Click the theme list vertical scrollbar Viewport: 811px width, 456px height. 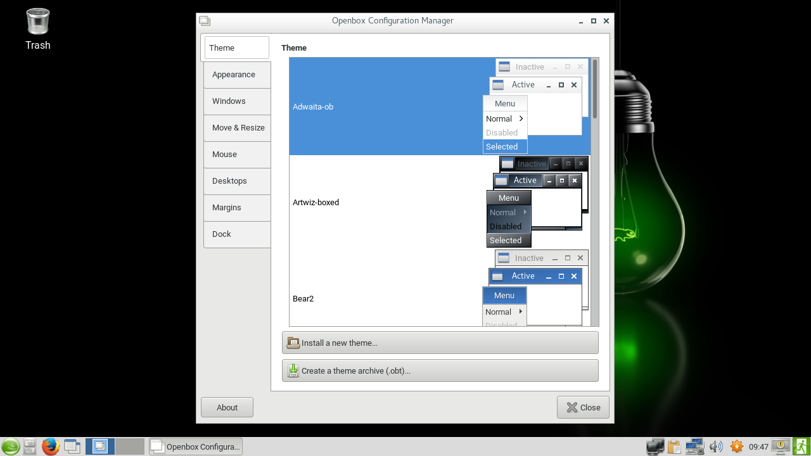click(595, 190)
